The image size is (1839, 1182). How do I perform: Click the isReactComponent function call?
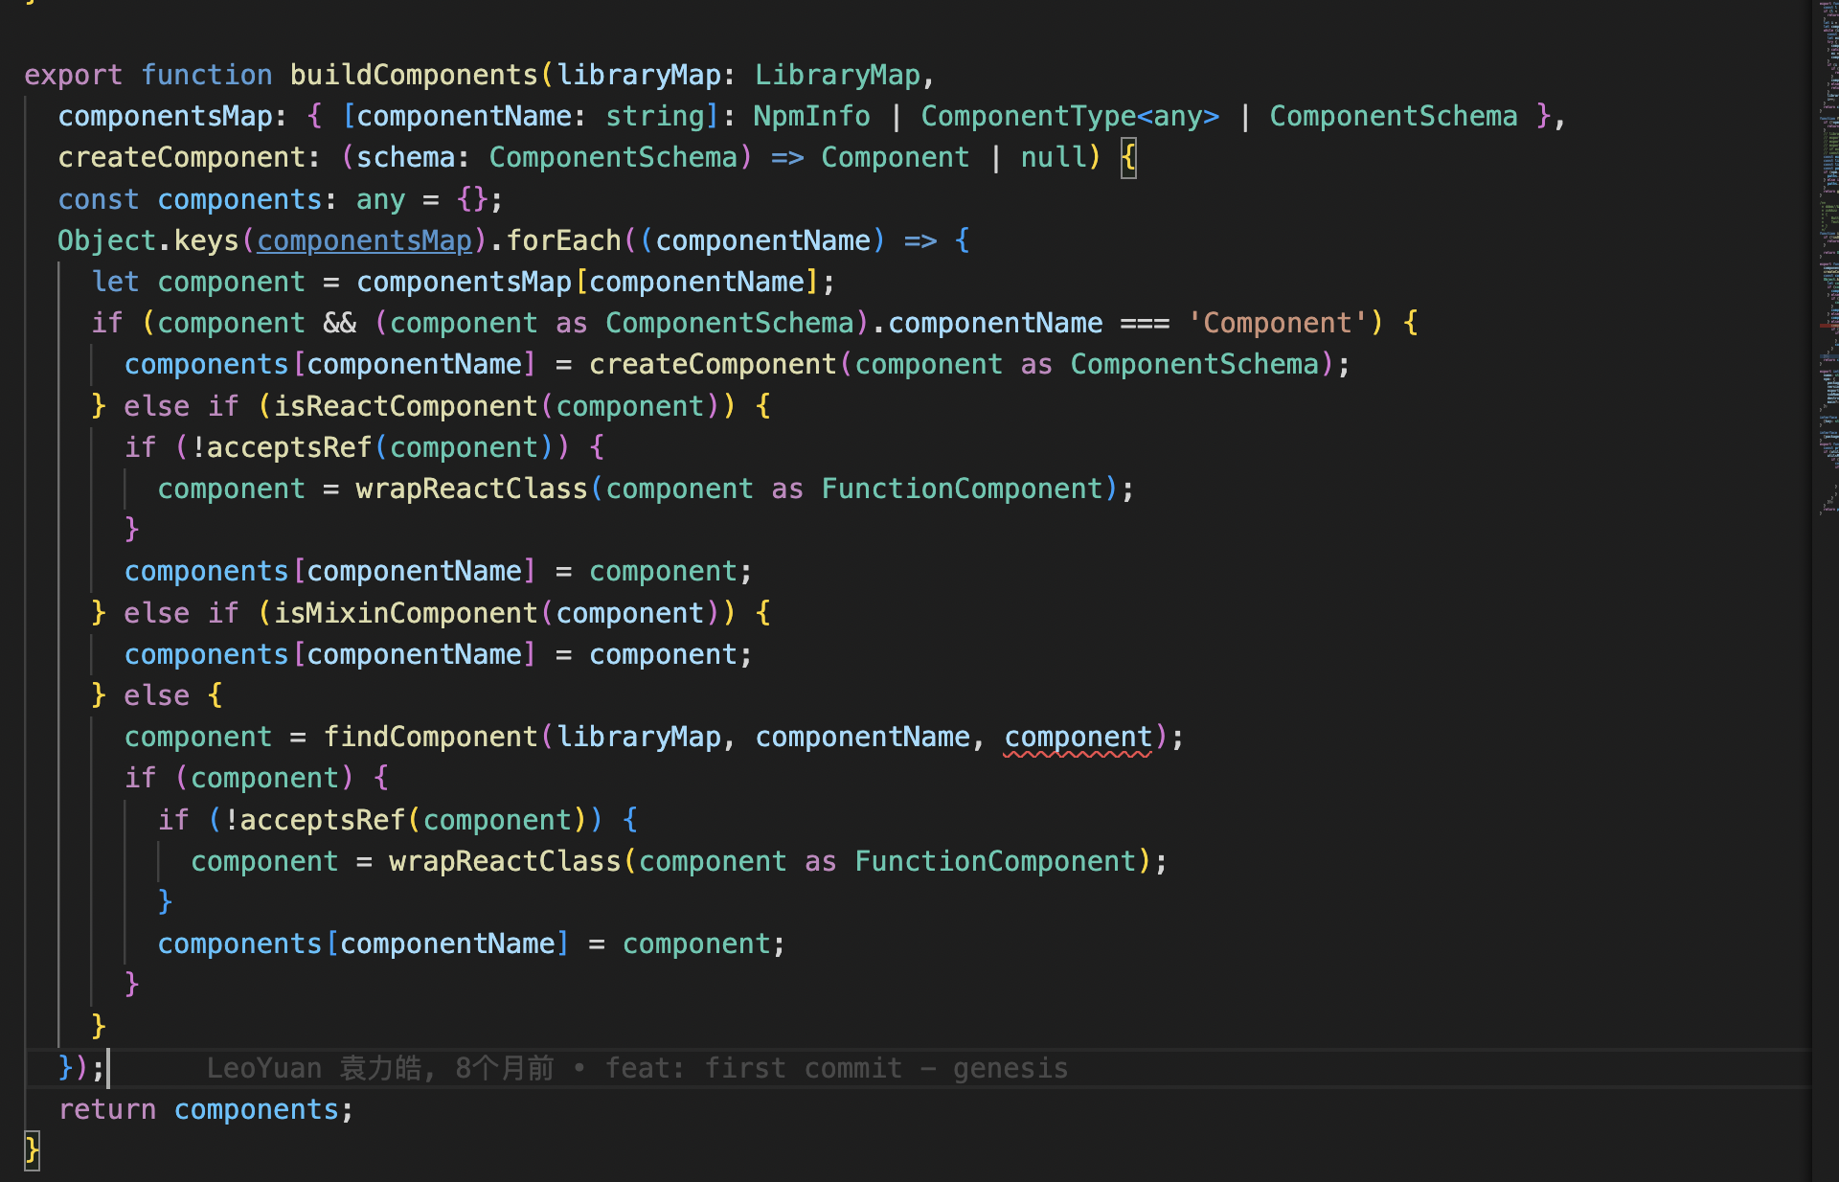pyautogui.click(x=405, y=406)
